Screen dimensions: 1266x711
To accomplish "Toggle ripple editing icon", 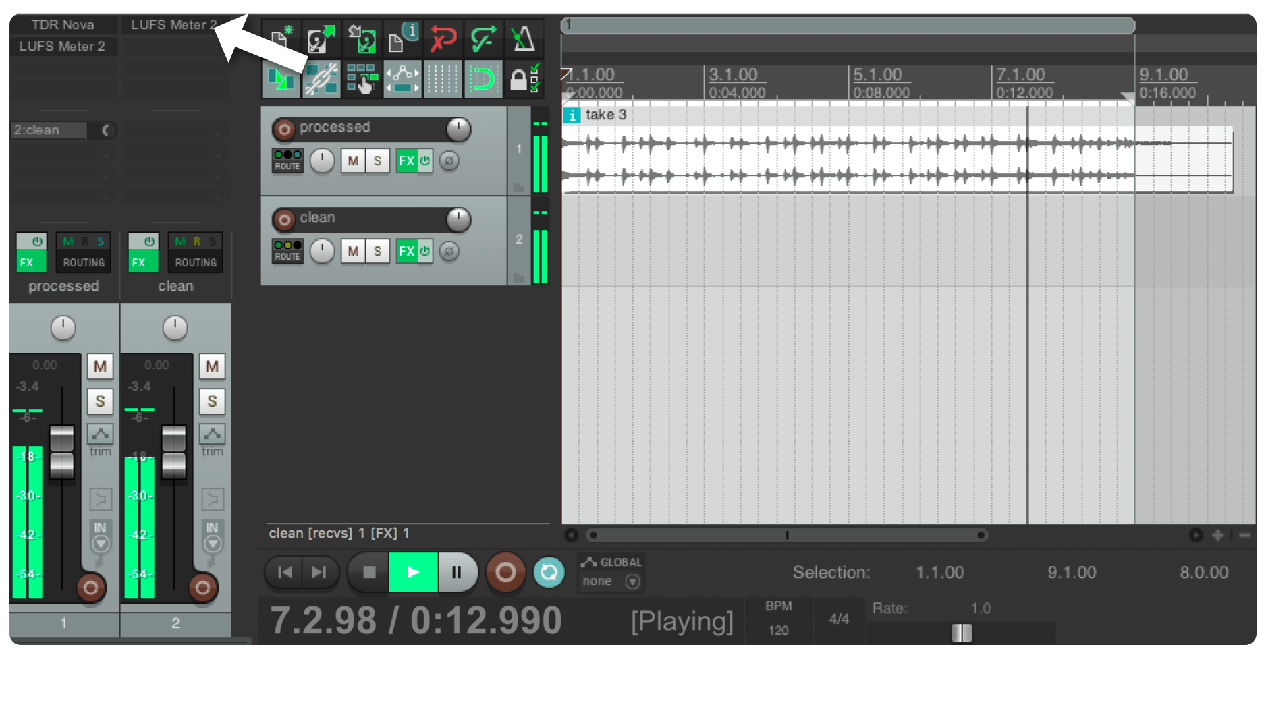I will pyautogui.click(x=362, y=79).
